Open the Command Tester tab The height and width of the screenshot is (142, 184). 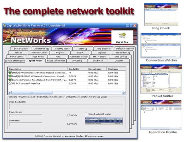point(79,56)
